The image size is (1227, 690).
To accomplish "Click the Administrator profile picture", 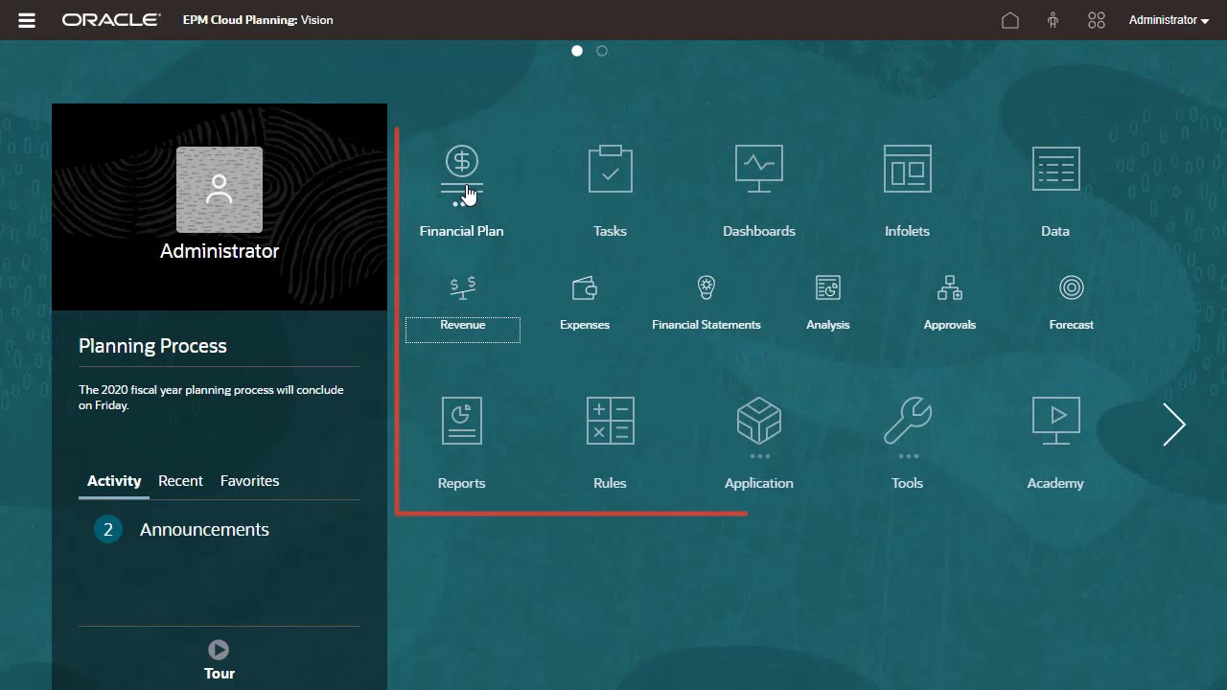I will pos(220,190).
